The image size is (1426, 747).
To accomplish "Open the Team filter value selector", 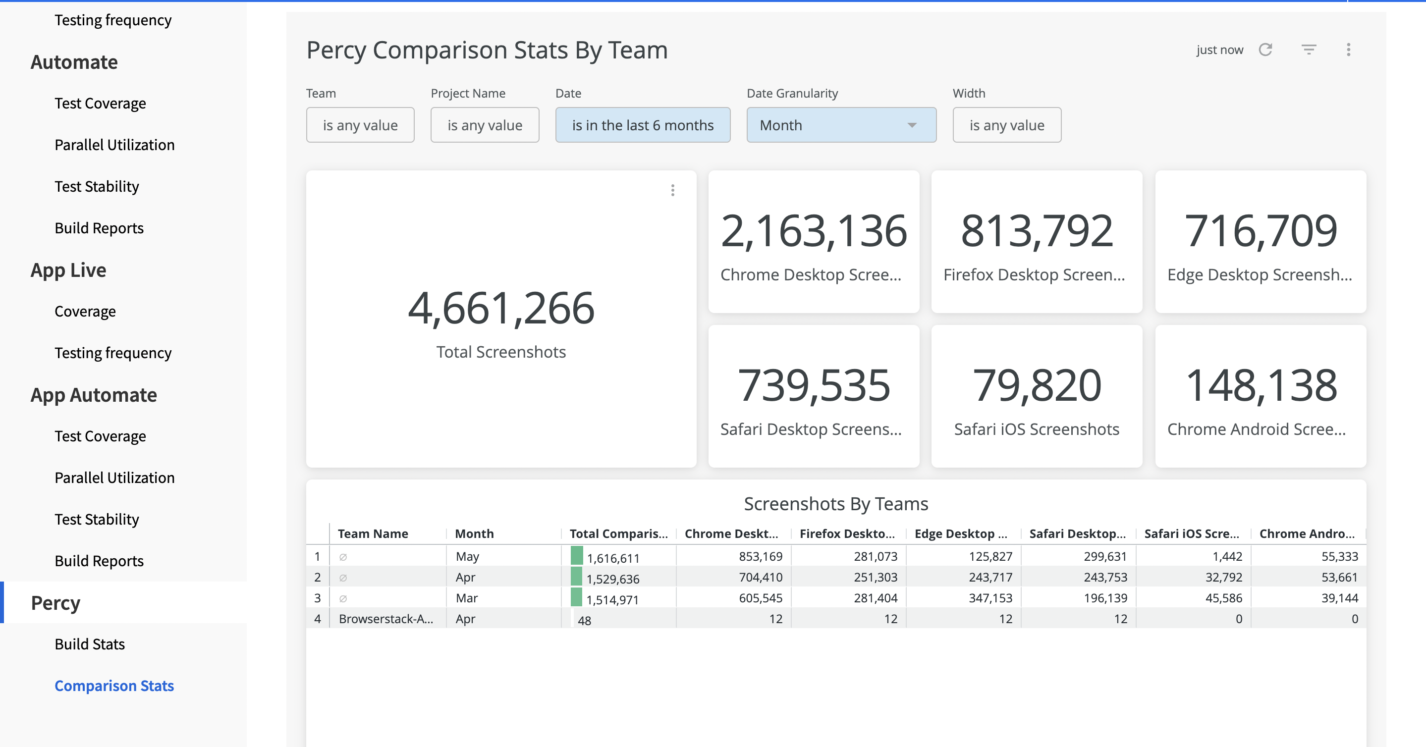I will (x=360, y=125).
